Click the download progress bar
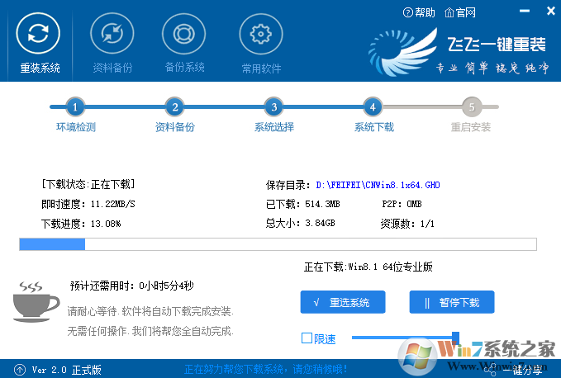Viewport: 561px width, 378px height. click(x=278, y=244)
